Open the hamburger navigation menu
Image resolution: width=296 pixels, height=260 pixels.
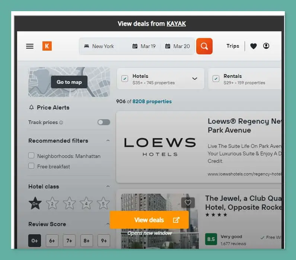(x=30, y=46)
